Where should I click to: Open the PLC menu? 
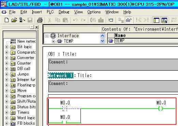pos(50,12)
